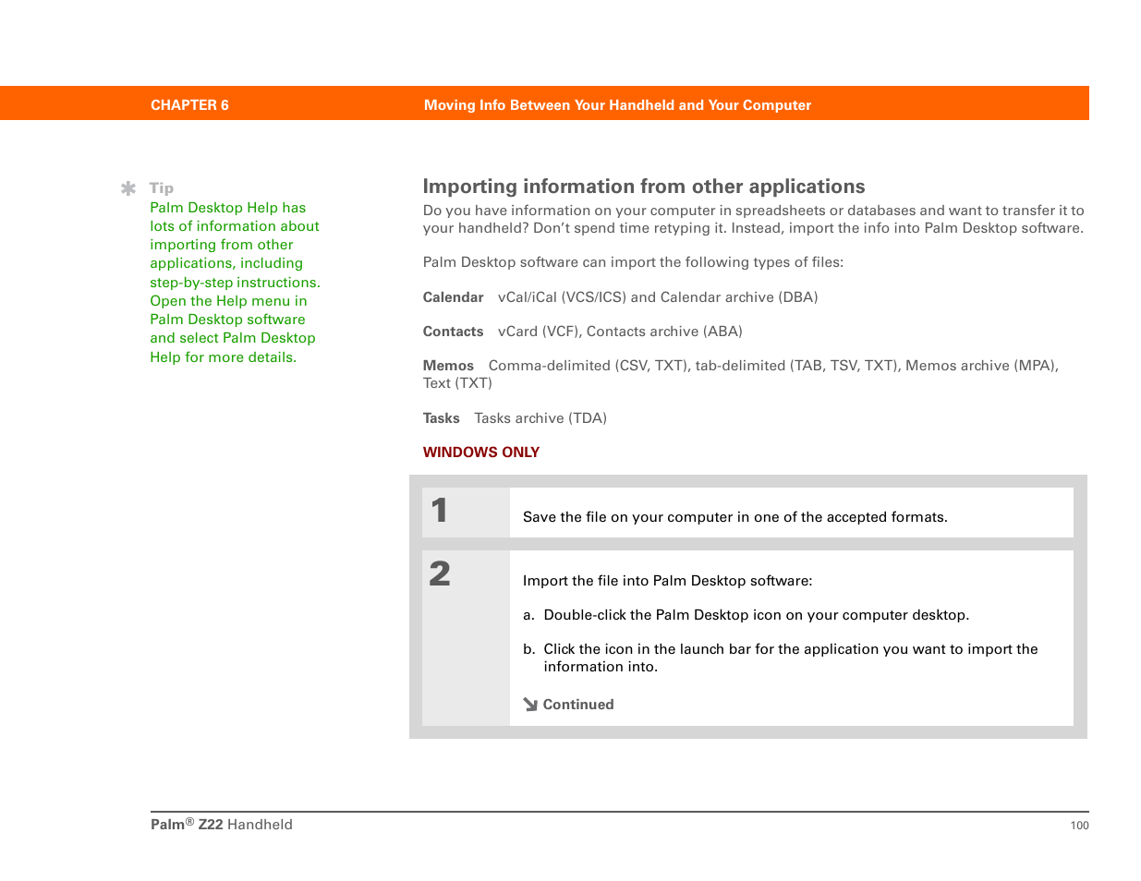Click the step number 2
The height and width of the screenshot is (881, 1141).
(x=440, y=574)
